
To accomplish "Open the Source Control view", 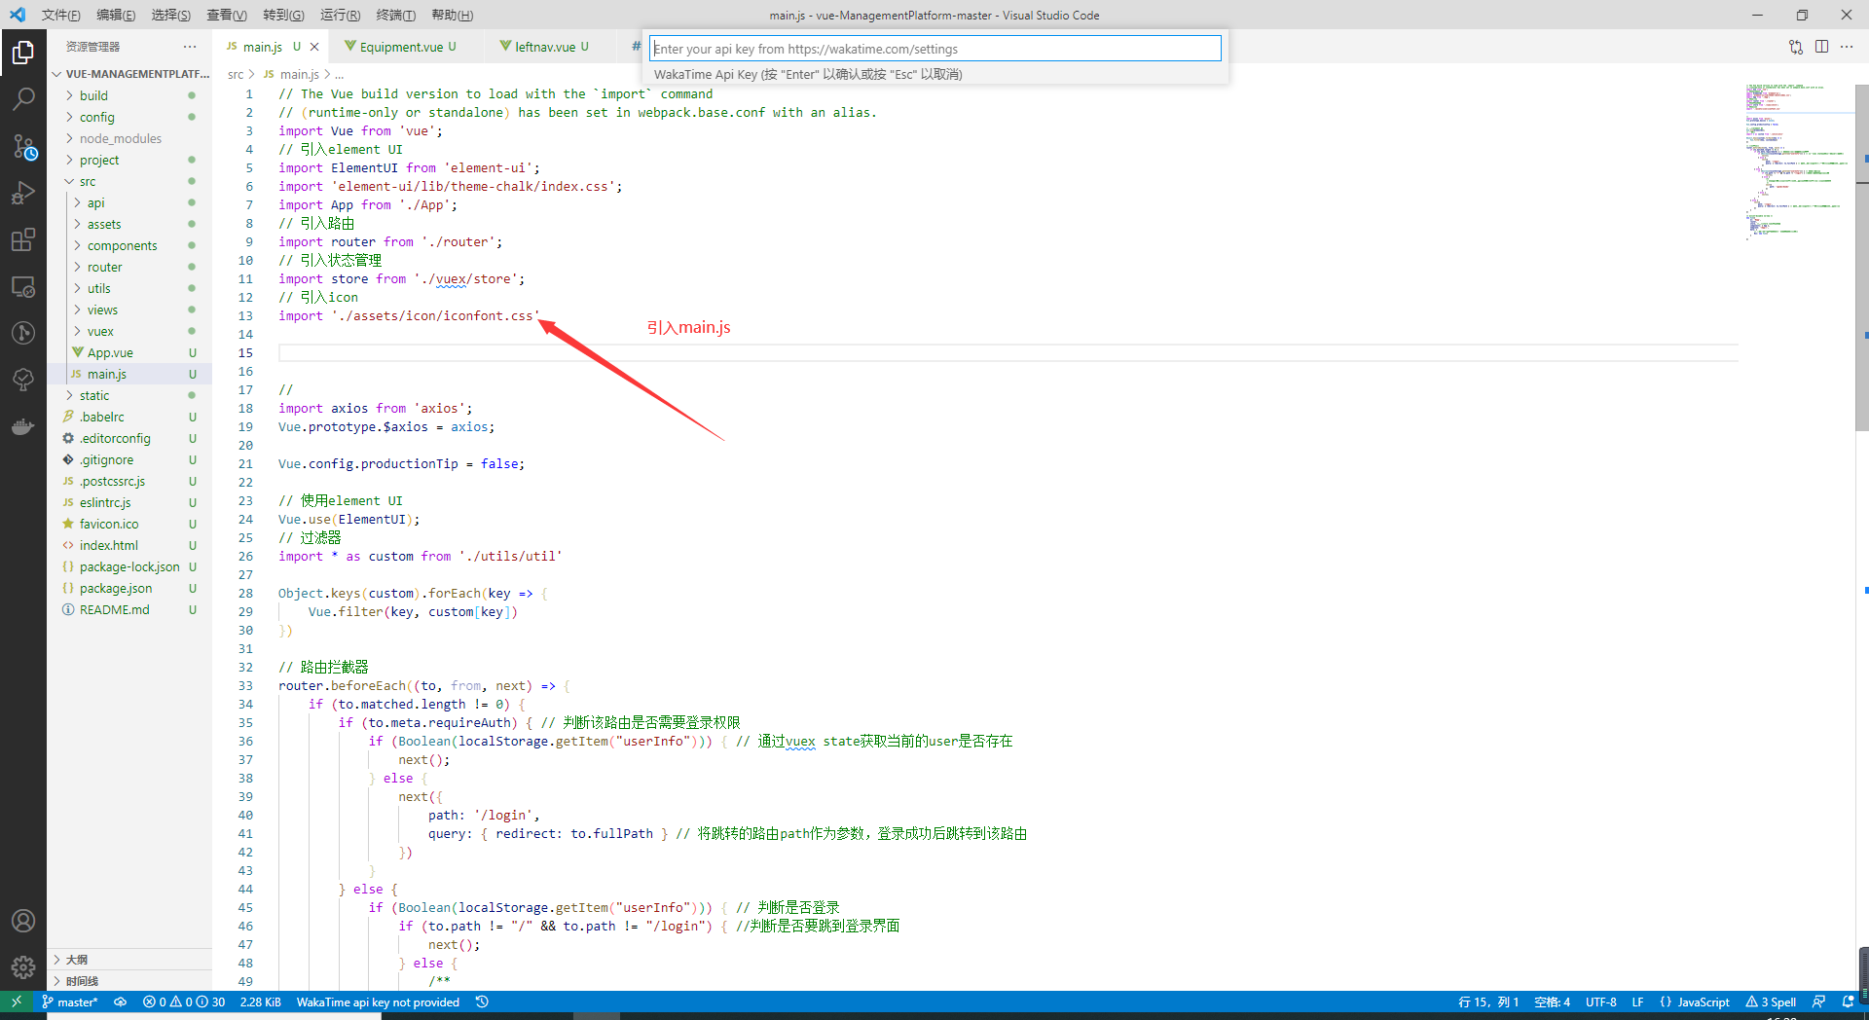I will click(23, 146).
